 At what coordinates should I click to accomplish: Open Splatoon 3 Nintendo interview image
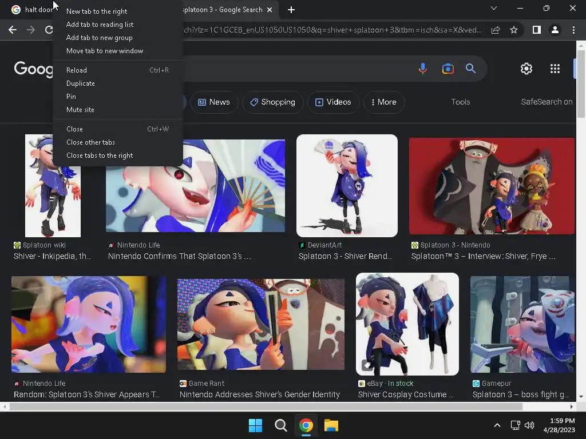coord(492,186)
